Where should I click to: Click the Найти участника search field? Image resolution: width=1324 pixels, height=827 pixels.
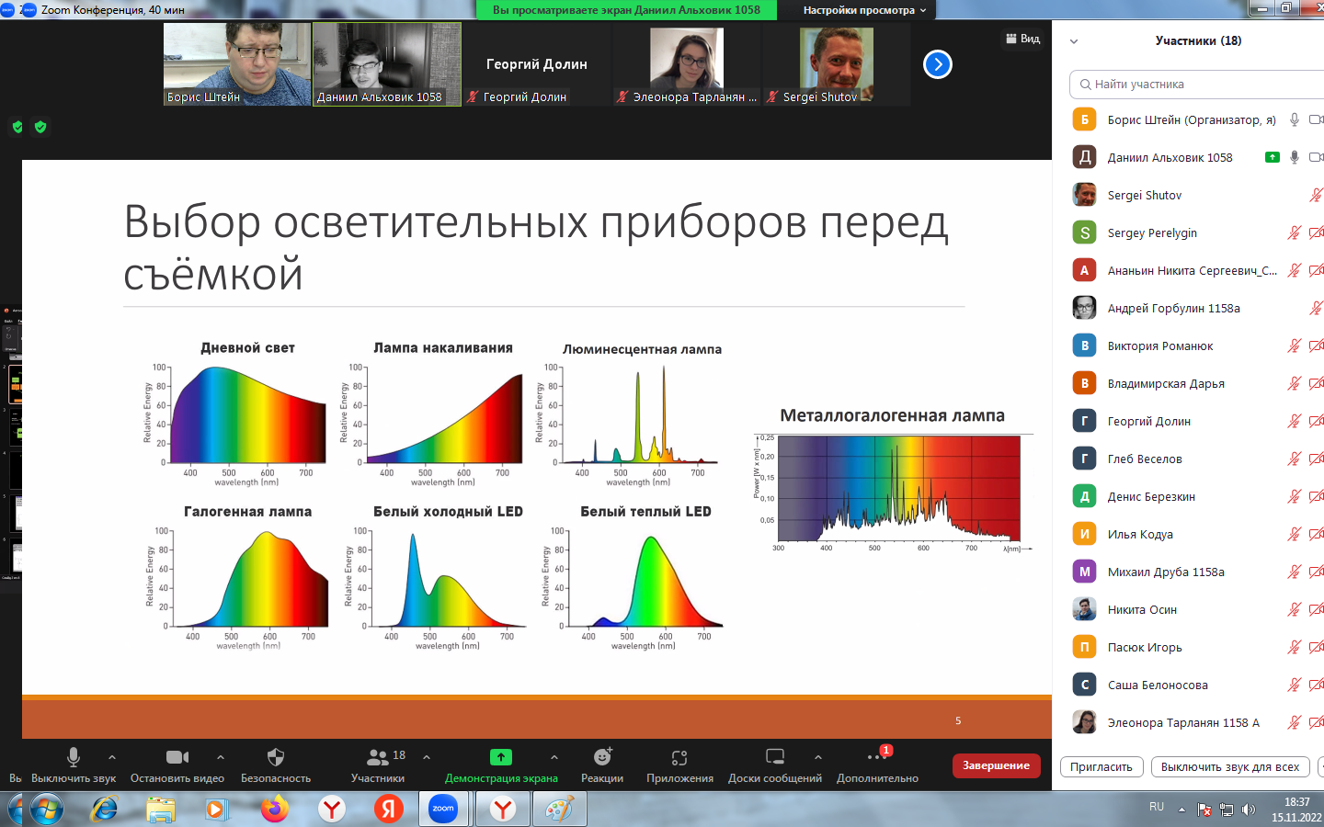click(1195, 84)
